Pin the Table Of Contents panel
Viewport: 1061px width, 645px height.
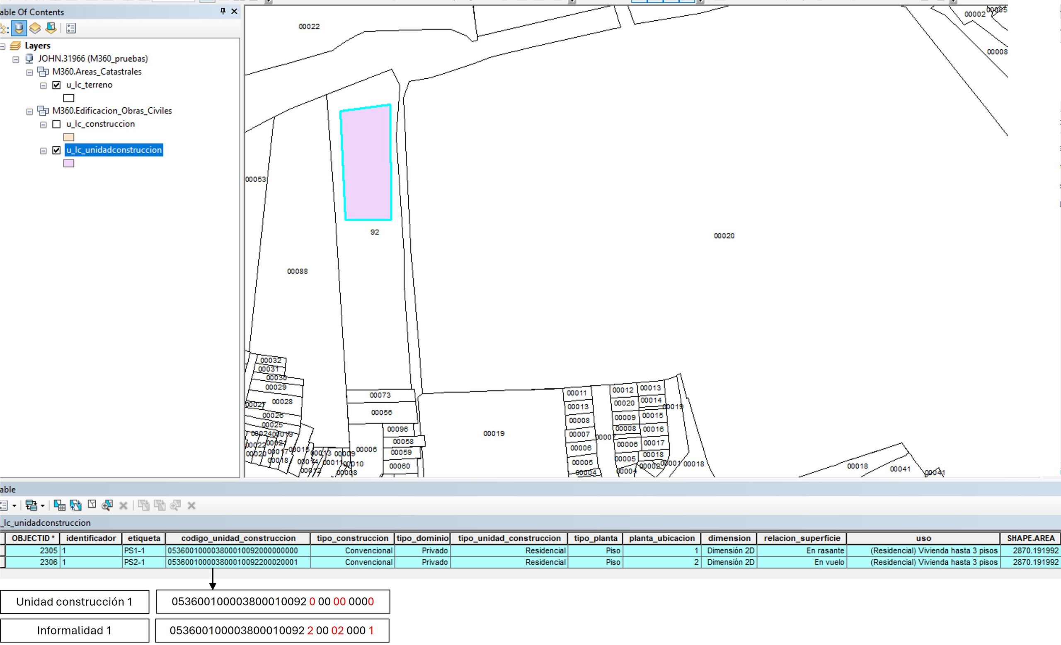pos(223,11)
